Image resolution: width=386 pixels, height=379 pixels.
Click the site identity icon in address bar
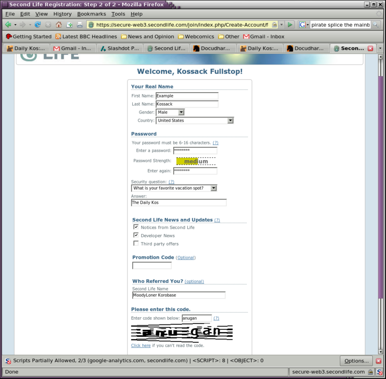[91, 25]
